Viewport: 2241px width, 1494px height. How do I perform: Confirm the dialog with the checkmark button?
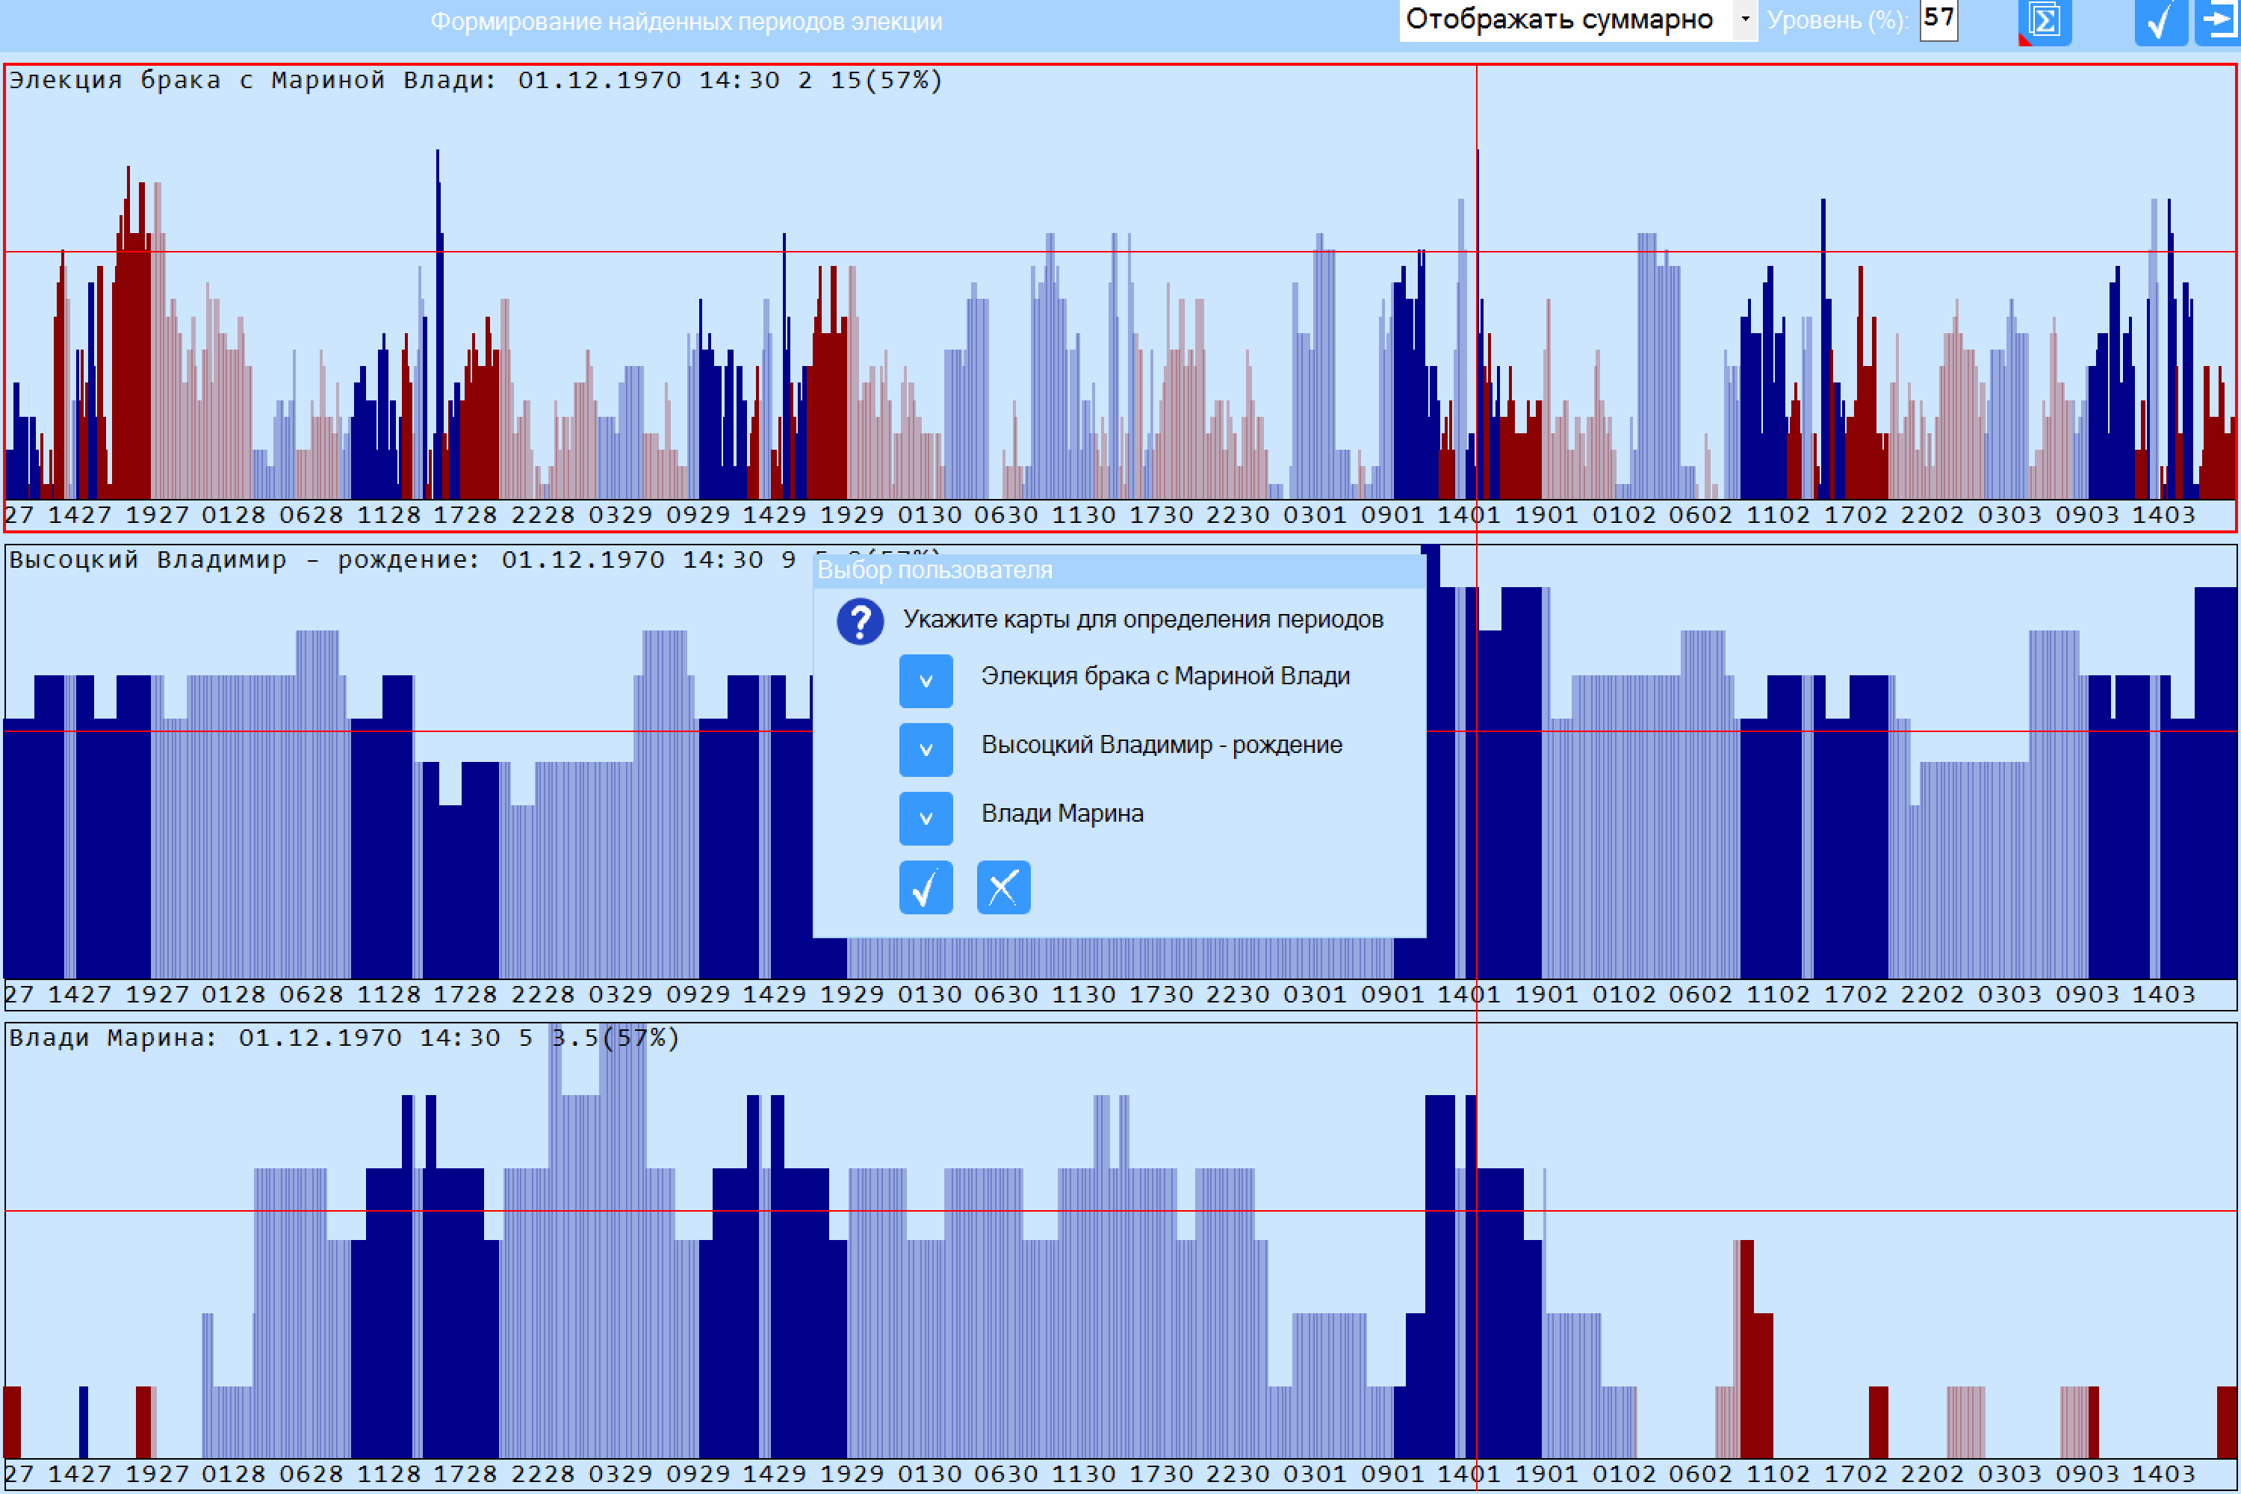tap(926, 887)
